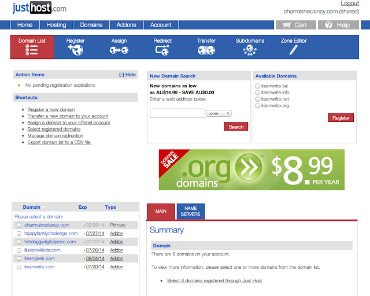Screen dimensions: 370x296
Task: Click the Logout link
Action: tap(350, 3)
